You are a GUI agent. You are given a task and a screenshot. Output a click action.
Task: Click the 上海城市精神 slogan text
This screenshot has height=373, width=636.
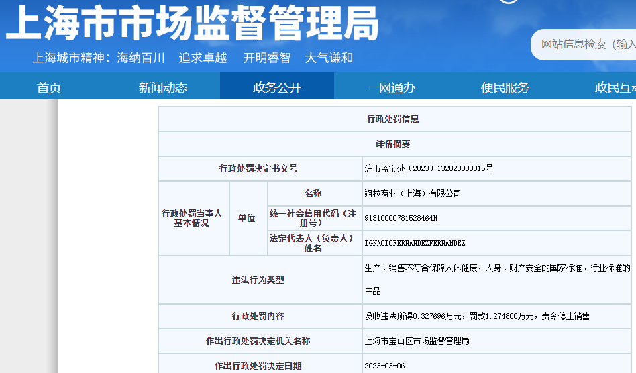click(193, 58)
